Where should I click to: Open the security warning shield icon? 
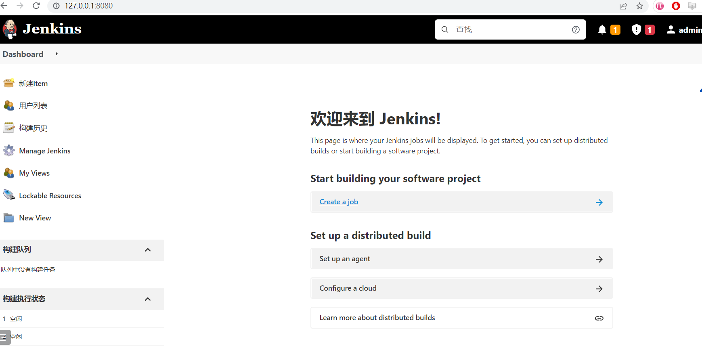pos(636,29)
